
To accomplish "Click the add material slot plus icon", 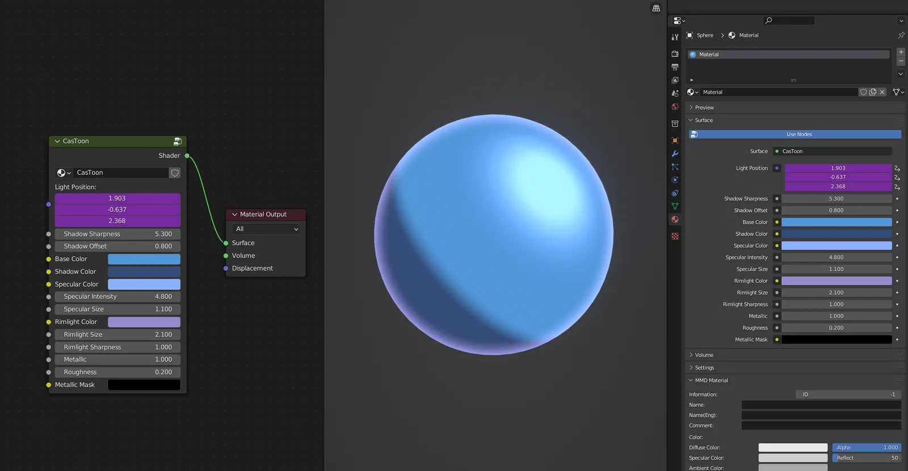I will tap(901, 52).
